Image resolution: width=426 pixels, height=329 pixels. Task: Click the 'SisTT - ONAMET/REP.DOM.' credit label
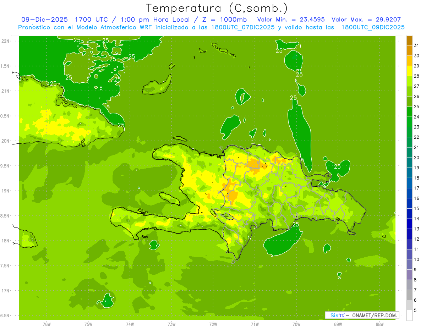pyautogui.click(x=362, y=315)
